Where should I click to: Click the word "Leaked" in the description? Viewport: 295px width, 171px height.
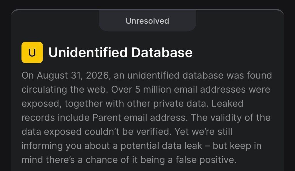pyautogui.click(x=228, y=104)
